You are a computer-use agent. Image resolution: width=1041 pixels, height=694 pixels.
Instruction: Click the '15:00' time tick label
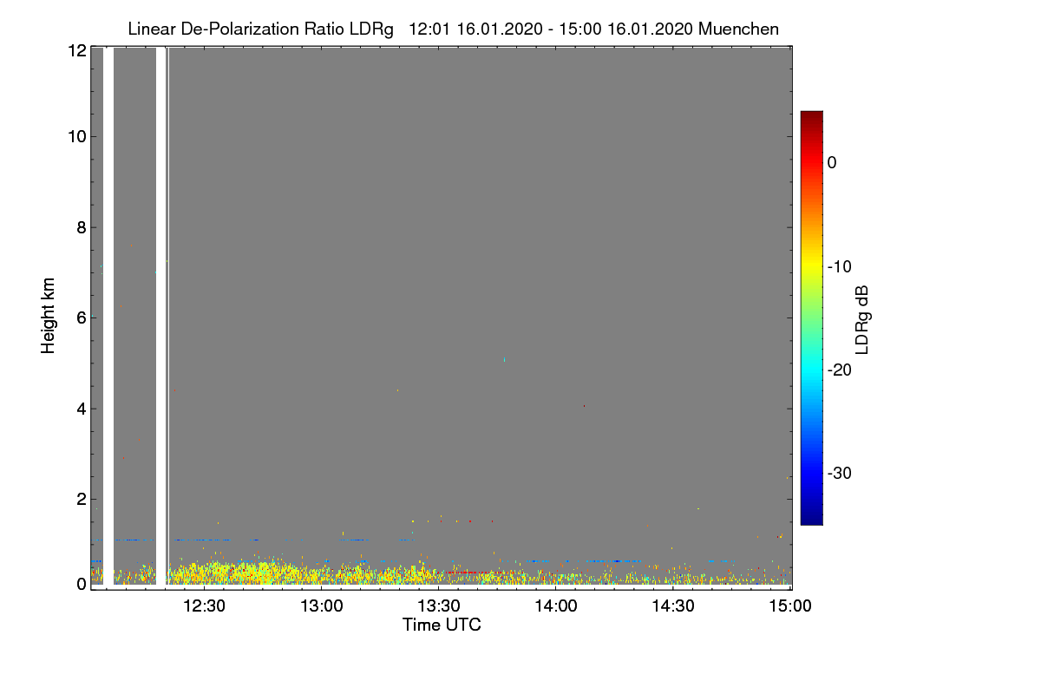[790, 606]
